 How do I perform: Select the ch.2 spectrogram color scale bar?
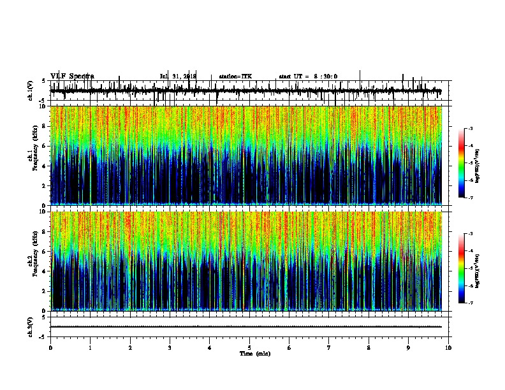(461, 268)
